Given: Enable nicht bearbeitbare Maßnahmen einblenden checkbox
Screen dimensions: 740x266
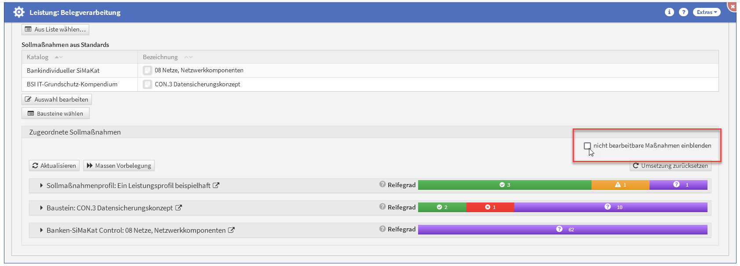Looking at the screenshot, I should pos(587,145).
